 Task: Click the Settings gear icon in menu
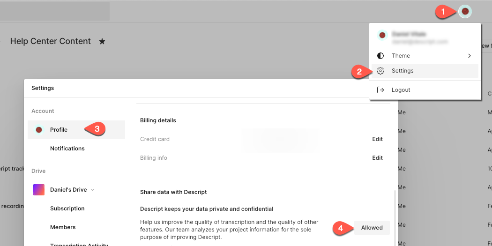380,71
